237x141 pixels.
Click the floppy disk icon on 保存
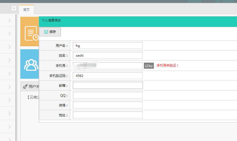(x=46, y=32)
